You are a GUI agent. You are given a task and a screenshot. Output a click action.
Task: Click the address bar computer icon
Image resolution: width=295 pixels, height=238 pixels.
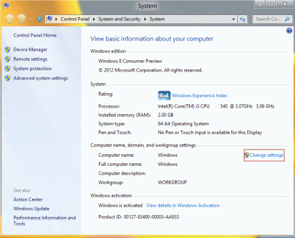click(50, 19)
